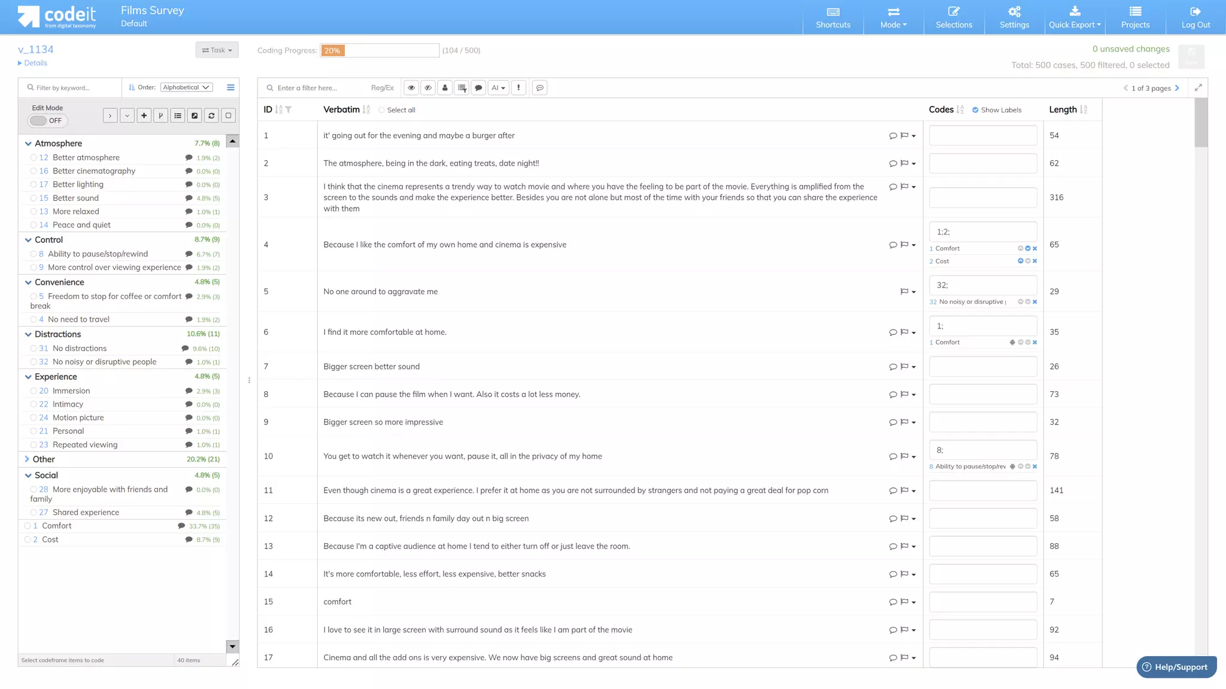This screenshot has height=689, width=1226.
Task: Click the person icon in the filter toolbar
Action: pos(445,88)
